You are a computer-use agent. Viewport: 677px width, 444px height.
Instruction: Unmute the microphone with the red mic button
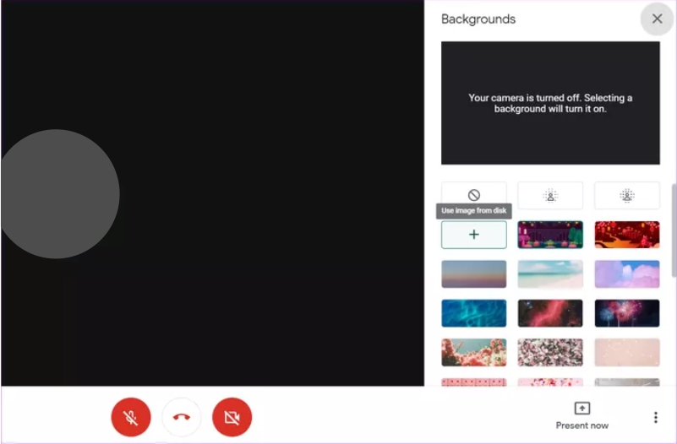point(131,417)
